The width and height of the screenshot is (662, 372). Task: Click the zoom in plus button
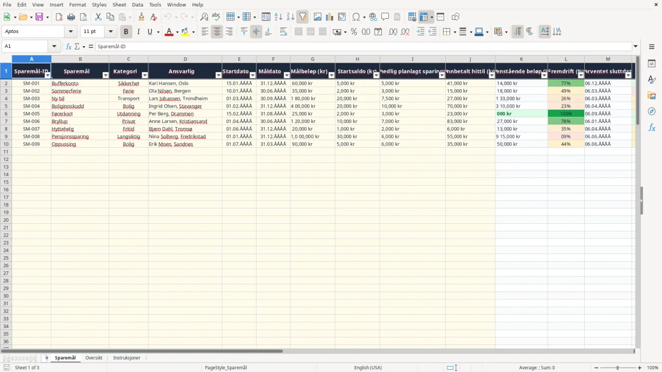640,368
